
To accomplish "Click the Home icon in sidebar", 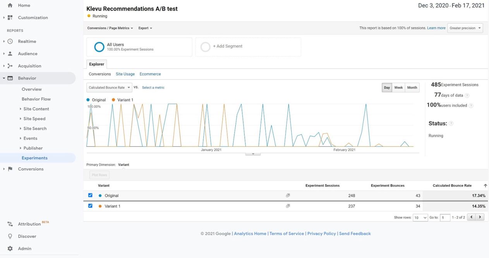I will click(10, 5).
